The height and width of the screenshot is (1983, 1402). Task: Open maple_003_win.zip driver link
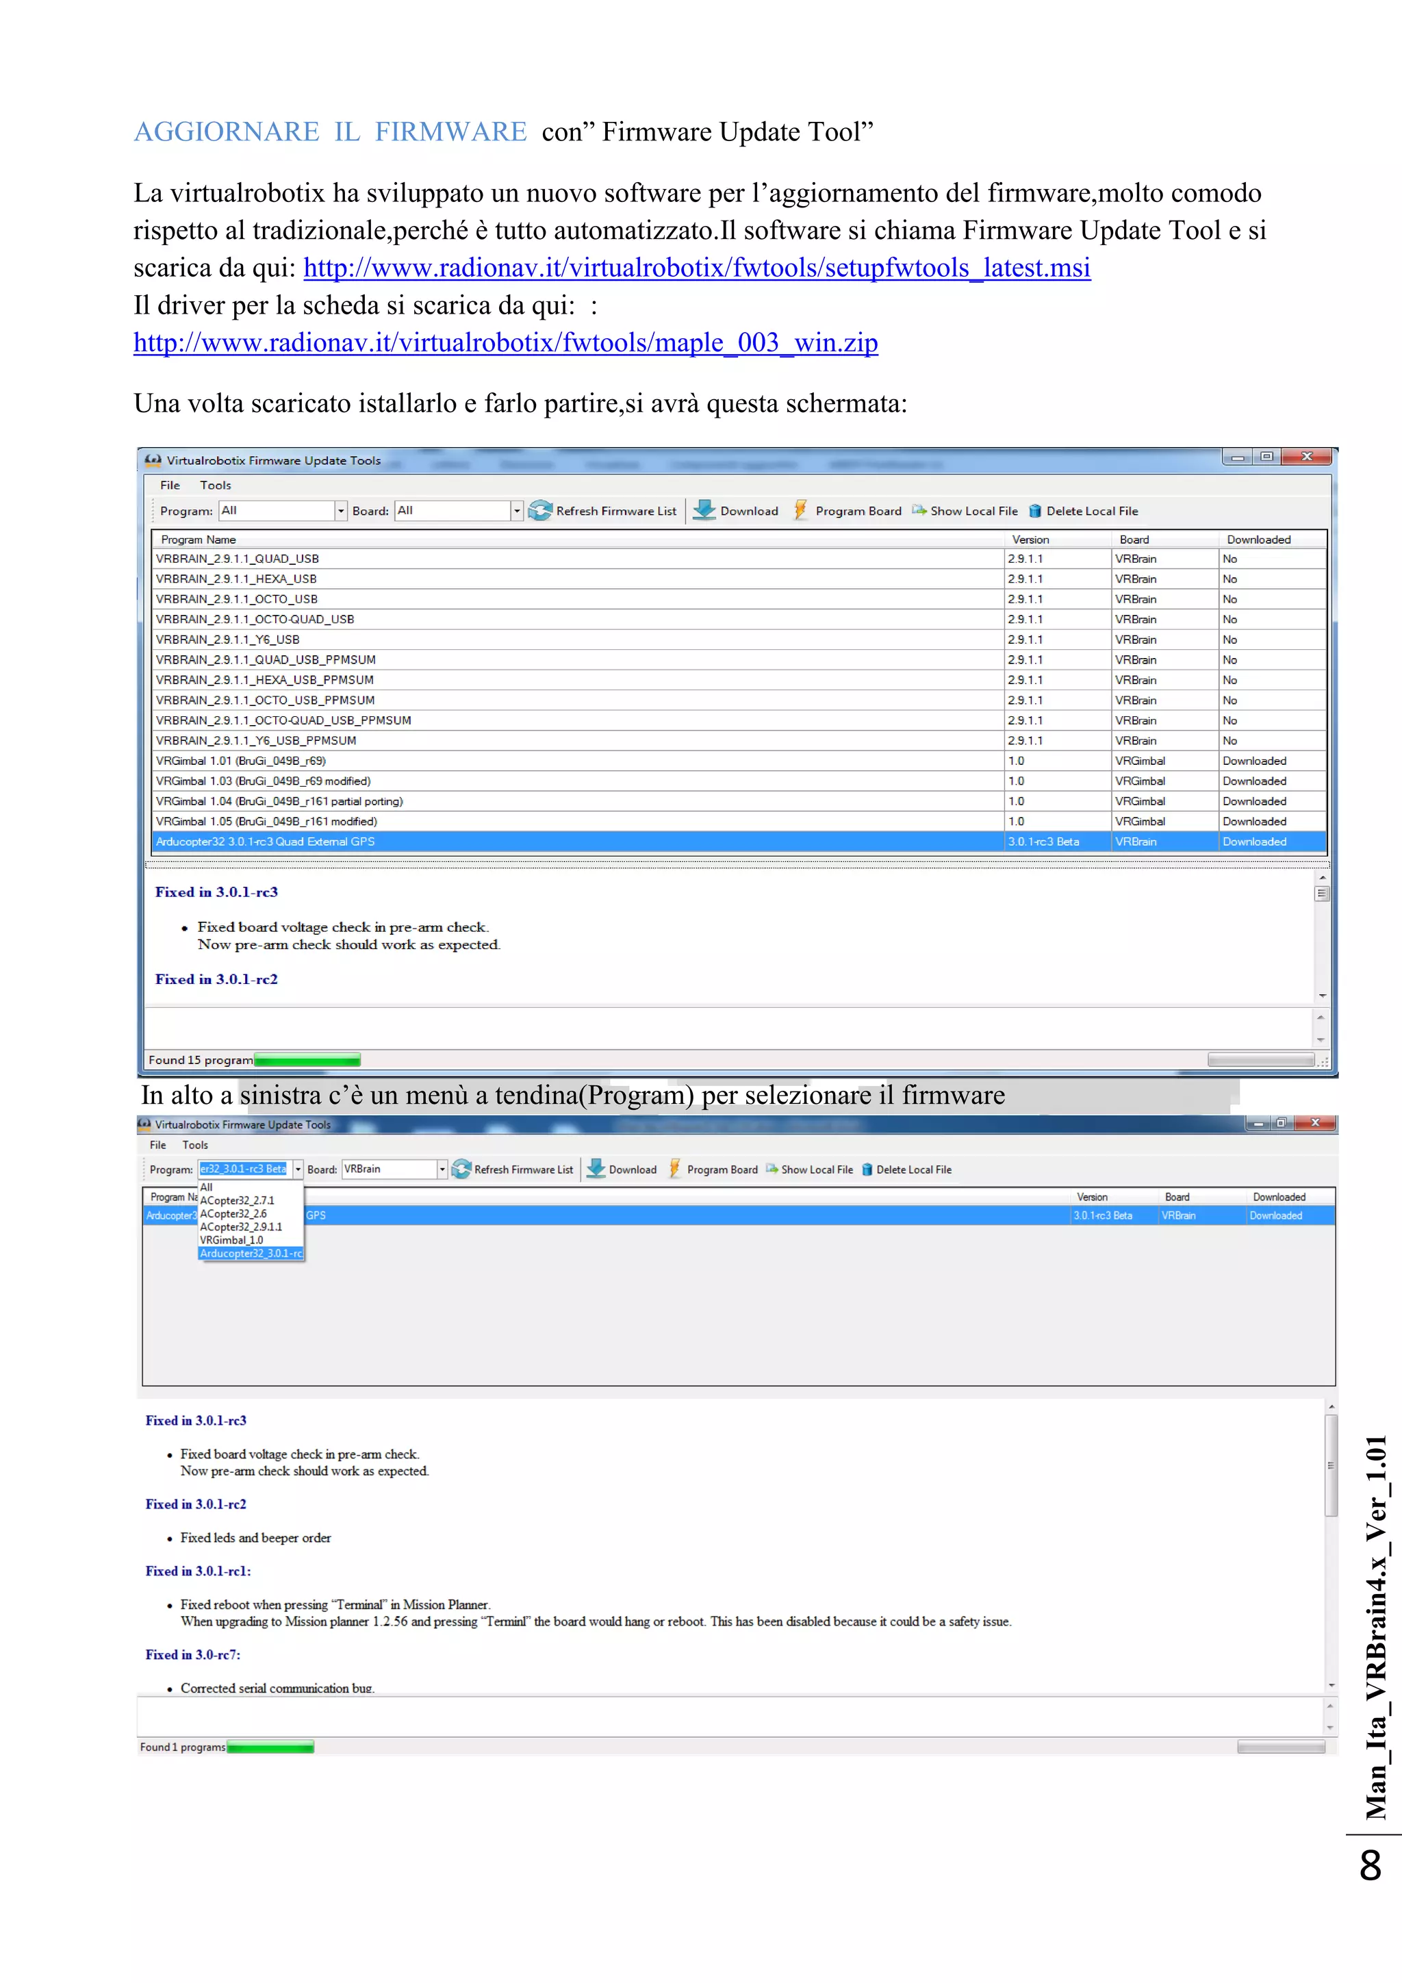pos(505,343)
